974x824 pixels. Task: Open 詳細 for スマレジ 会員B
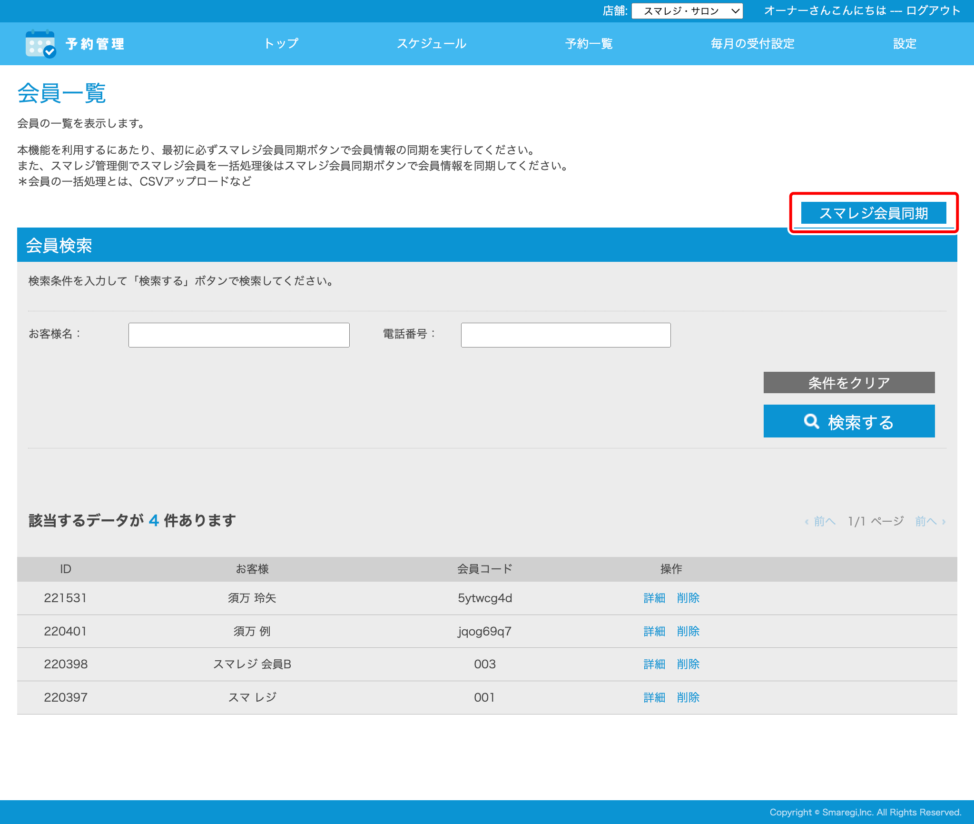[x=654, y=664]
